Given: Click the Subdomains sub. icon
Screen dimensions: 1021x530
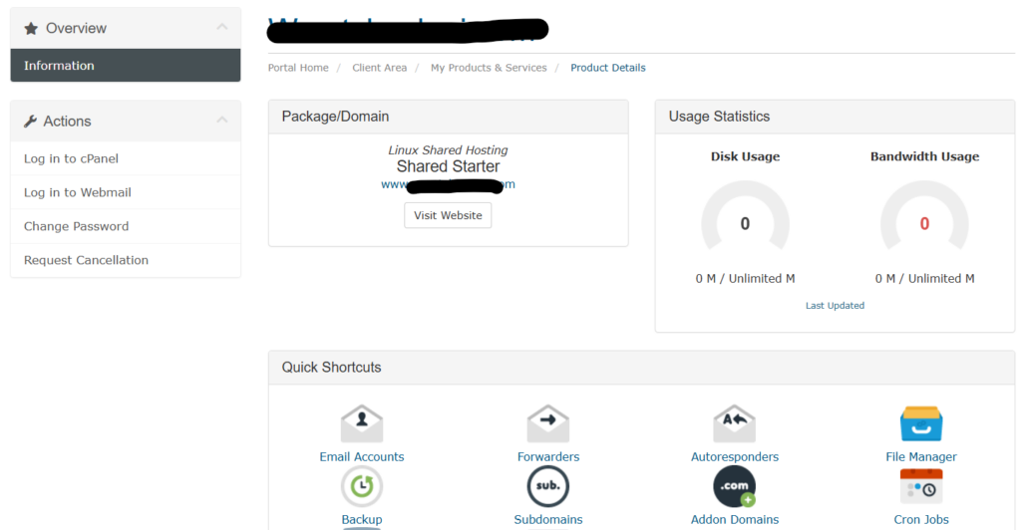Looking at the screenshot, I should pyautogui.click(x=547, y=486).
